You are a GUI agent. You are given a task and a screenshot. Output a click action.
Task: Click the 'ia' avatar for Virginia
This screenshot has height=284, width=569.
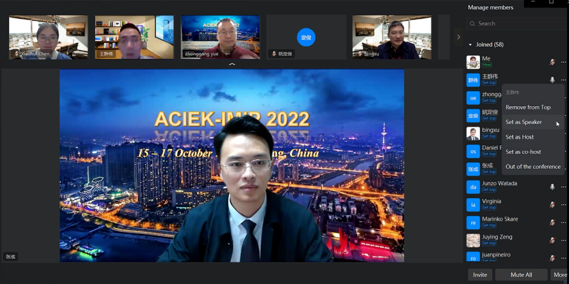(x=473, y=205)
